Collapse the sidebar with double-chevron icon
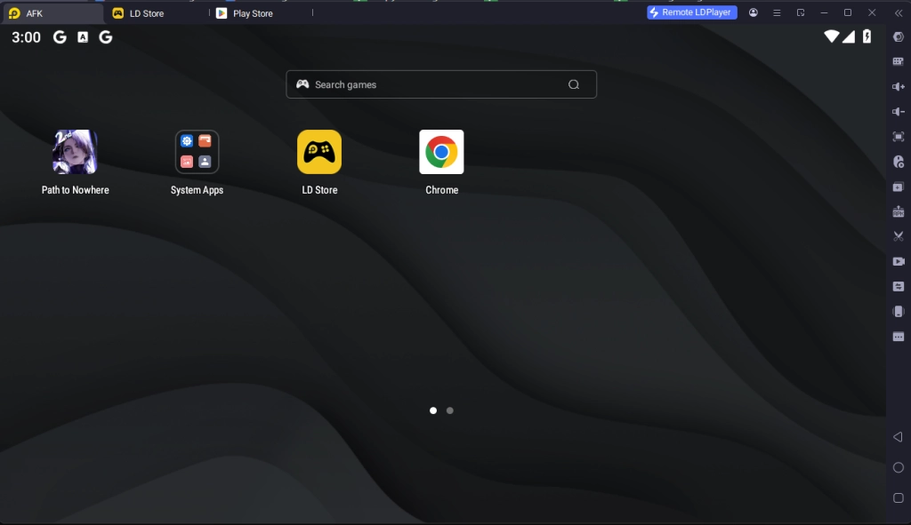 (x=899, y=12)
